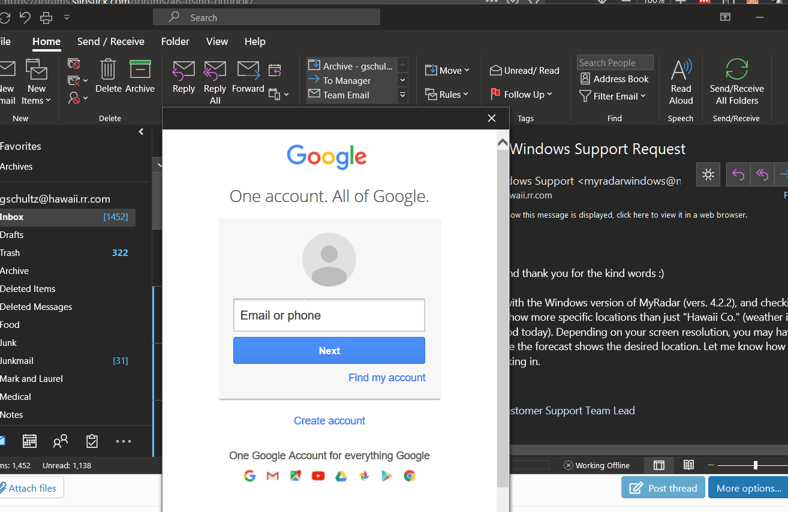The image size is (788, 512).
Task: Select the Inbox folder
Action: tap(68, 217)
